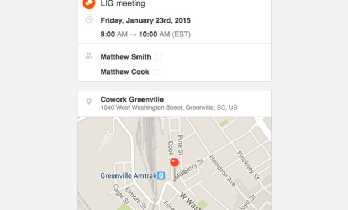The height and width of the screenshot is (210, 348).
Task: Toggle the status box next to Matthew Smith
Action: coord(158,57)
